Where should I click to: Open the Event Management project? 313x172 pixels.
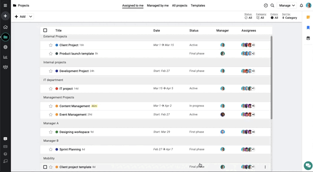(x=73, y=115)
